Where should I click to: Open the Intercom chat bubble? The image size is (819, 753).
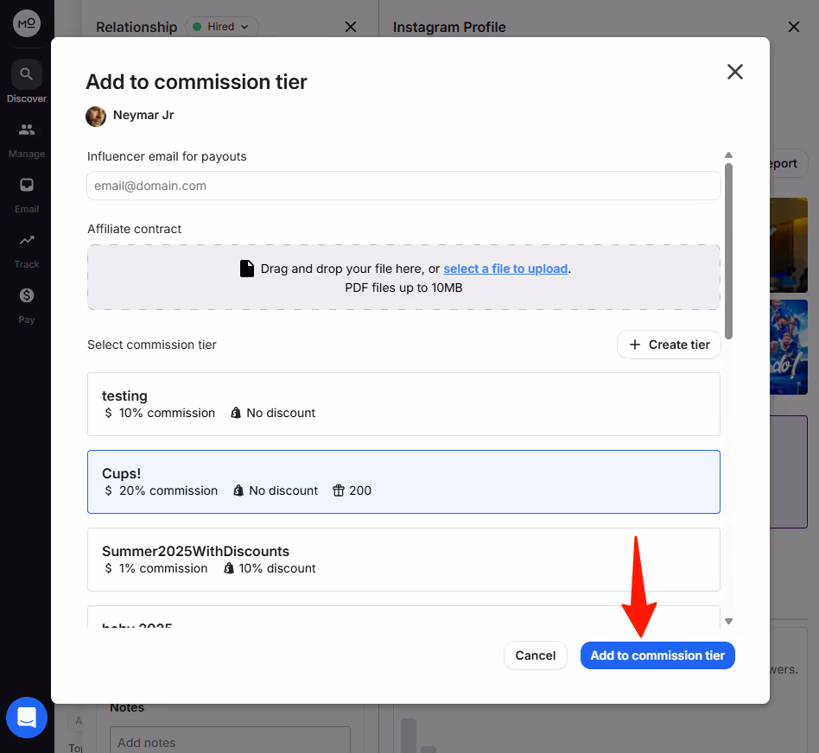(27, 718)
